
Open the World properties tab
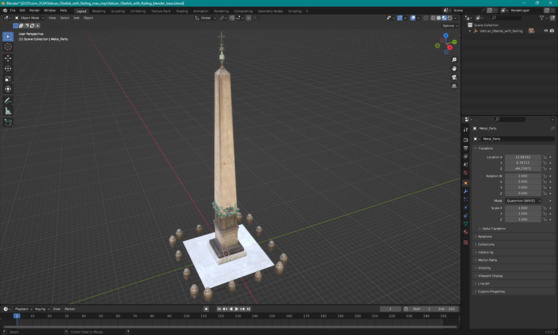click(x=466, y=173)
